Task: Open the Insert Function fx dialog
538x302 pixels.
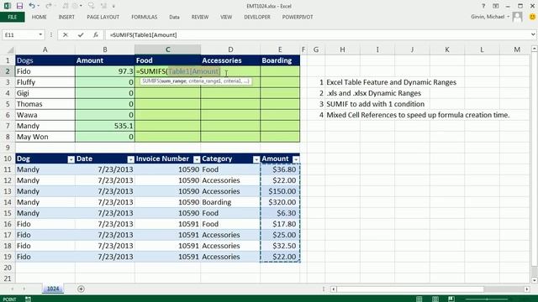Action: pyautogui.click(x=95, y=35)
